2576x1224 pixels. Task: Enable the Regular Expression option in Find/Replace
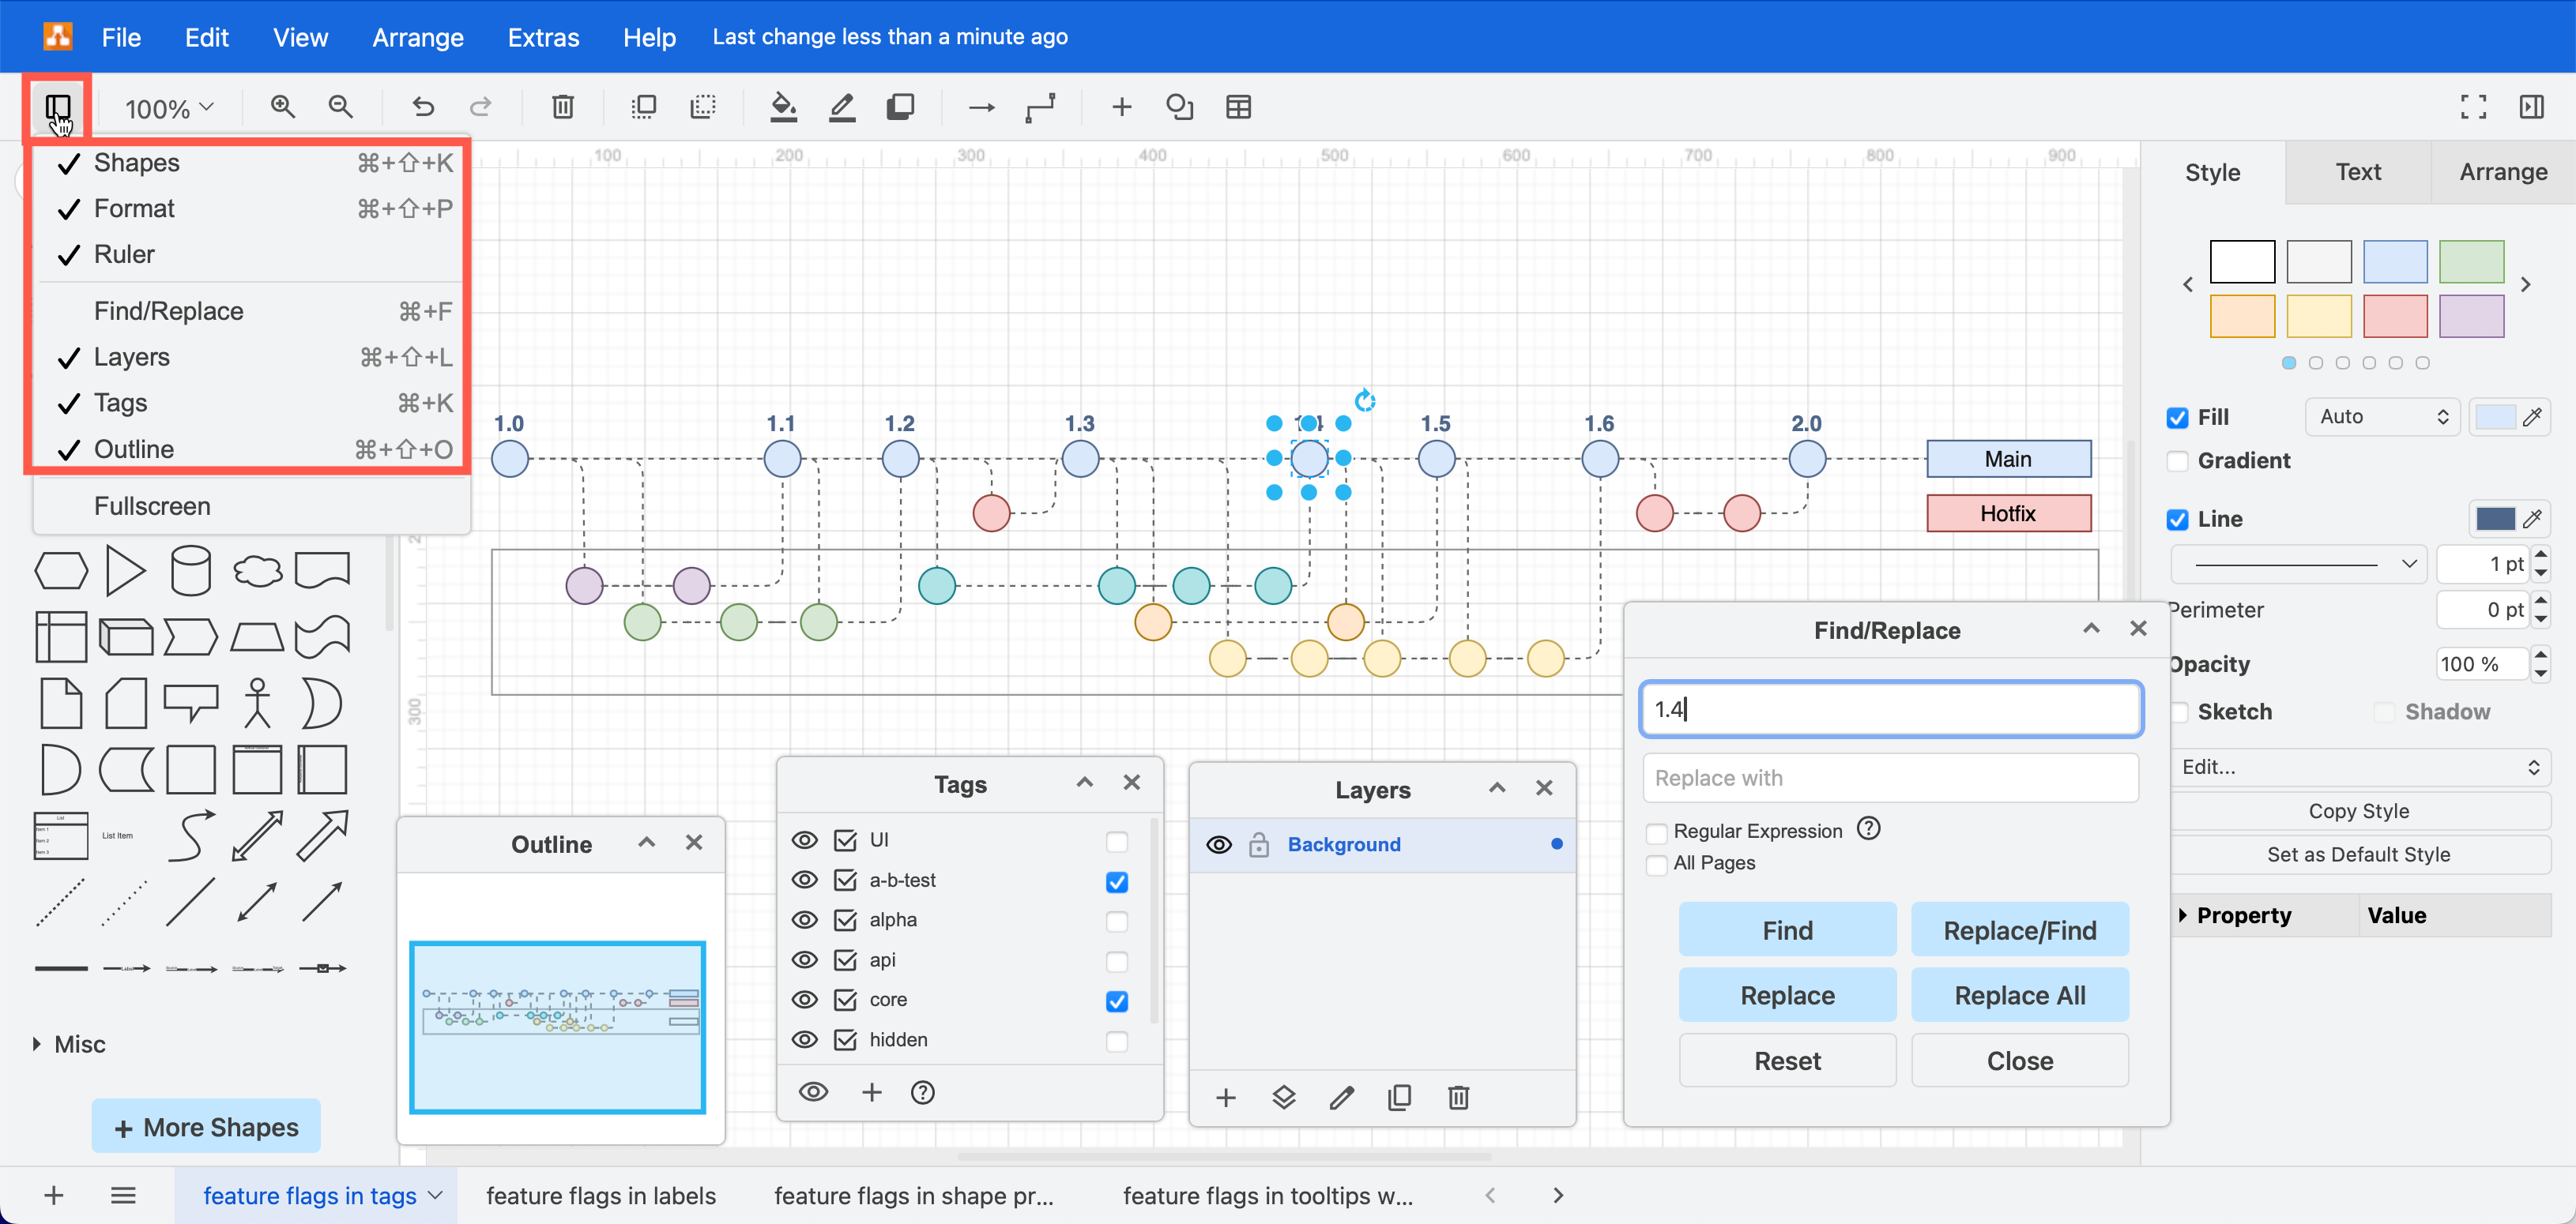coord(1657,832)
